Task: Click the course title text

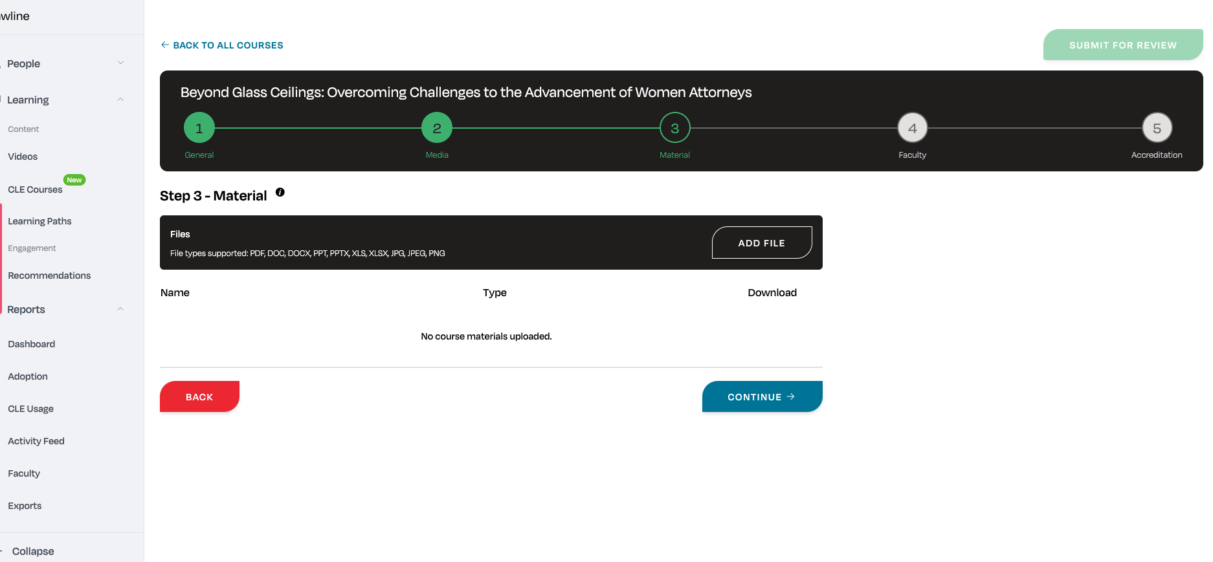Action: click(466, 92)
